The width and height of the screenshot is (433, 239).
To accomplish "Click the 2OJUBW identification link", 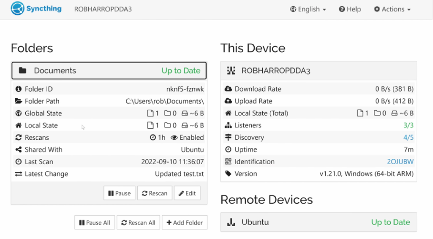I will click(400, 162).
